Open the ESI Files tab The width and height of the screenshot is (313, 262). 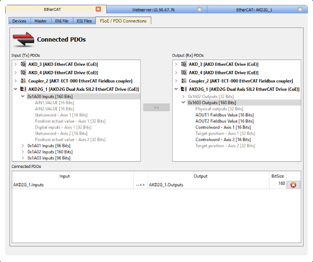(x=84, y=21)
